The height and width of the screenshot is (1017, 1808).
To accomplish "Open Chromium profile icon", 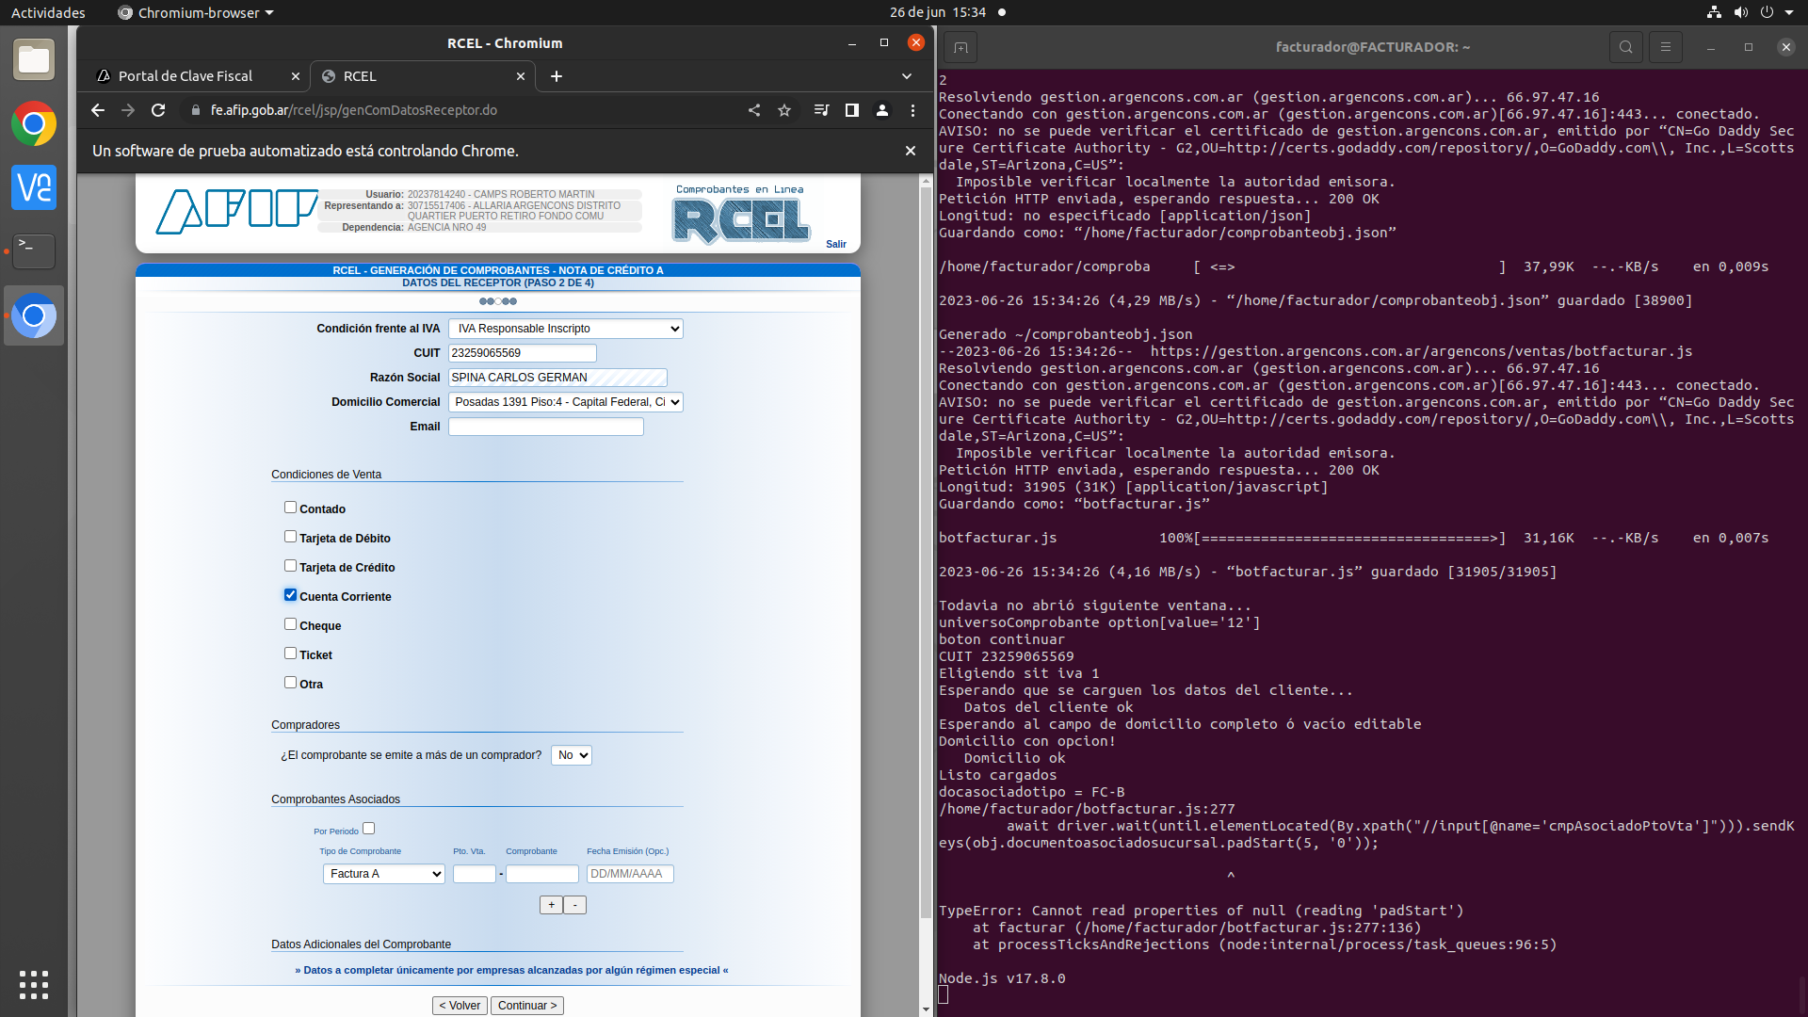I will point(882,110).
